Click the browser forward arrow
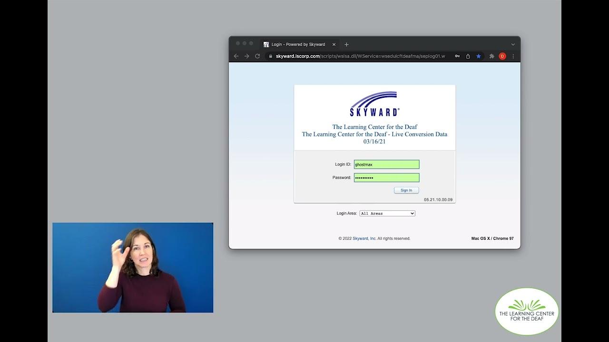Image resolution: width=609 pixels, height=342 pixels. [x=247, y=56]
